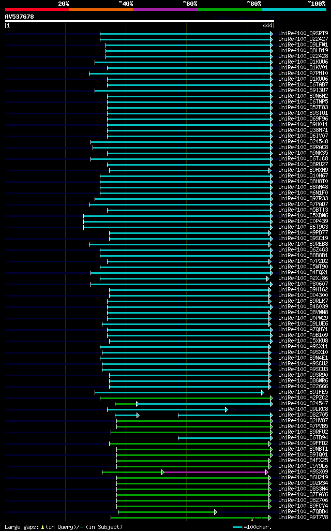Select the label UniRef100_A7PHI0
Screen dimensions: 331x531
pos(303,73)
